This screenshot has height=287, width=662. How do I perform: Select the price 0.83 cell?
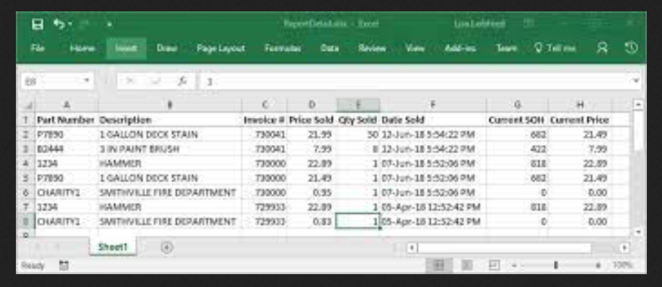tap(311, 221)
